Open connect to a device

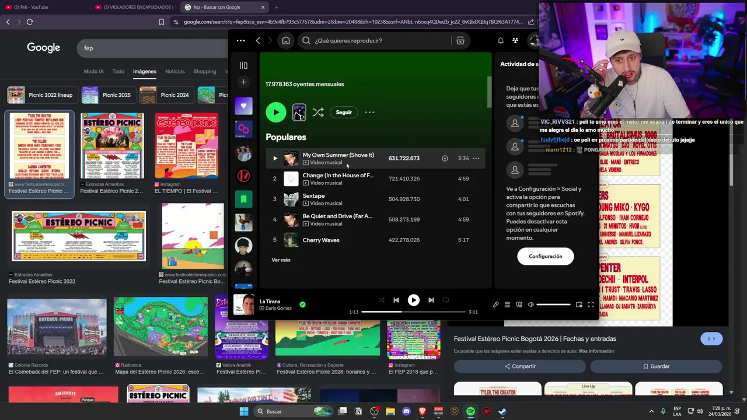coord(519,304)
